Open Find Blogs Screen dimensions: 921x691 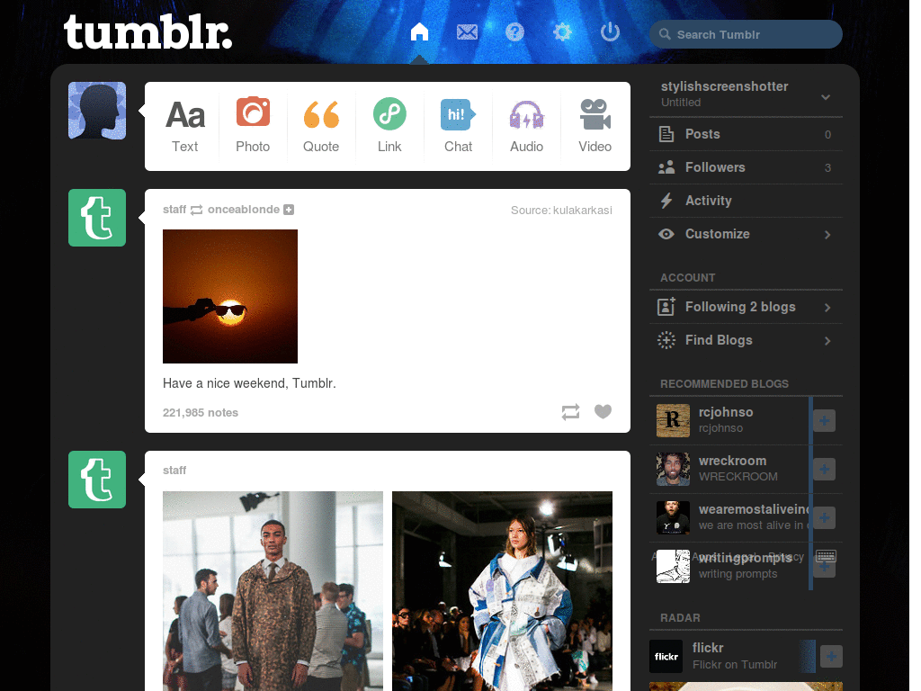(746, 340)
